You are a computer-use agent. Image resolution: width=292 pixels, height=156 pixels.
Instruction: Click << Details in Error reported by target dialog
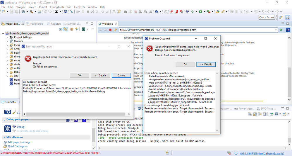100,75
